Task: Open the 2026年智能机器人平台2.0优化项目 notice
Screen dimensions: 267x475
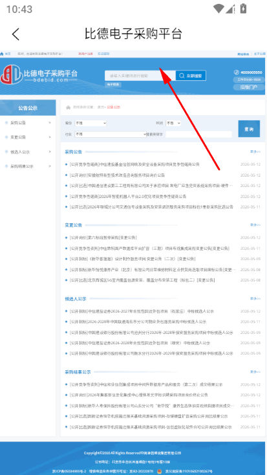Action: tap(128, 196)
